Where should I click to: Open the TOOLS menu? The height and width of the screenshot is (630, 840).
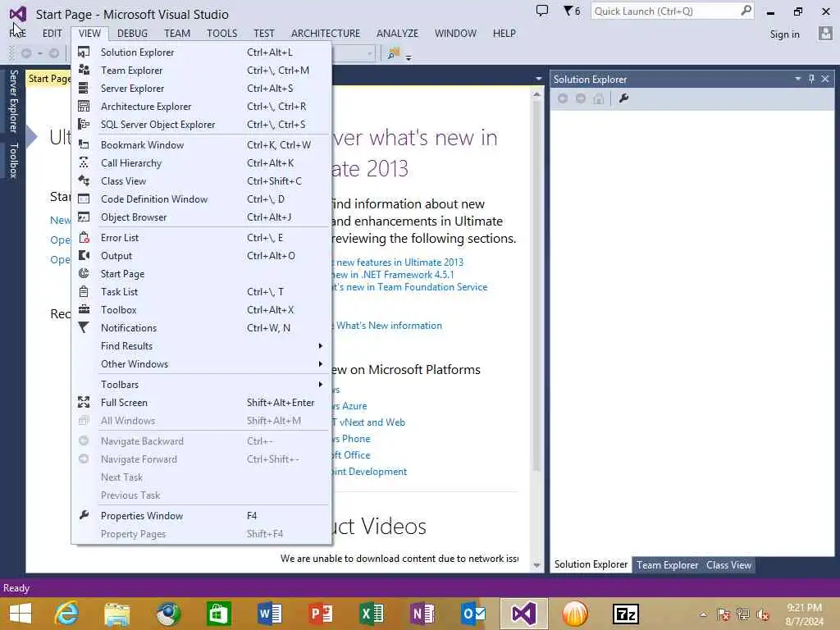pos(221,33)
